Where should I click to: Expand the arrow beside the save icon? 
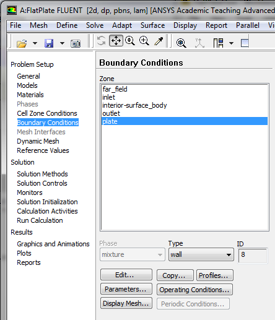(62, 43)
